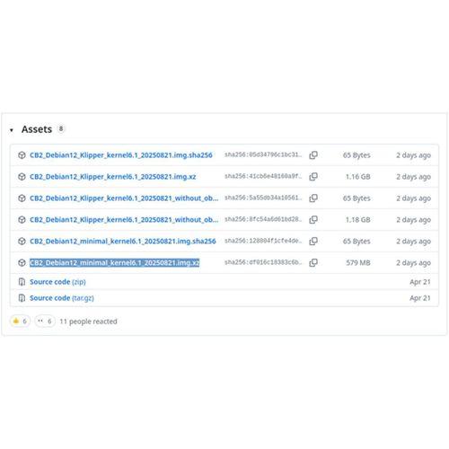Download CB2_Debian12_Klipper_kernel6.1_20250821.img.xz

click(113, 177)
